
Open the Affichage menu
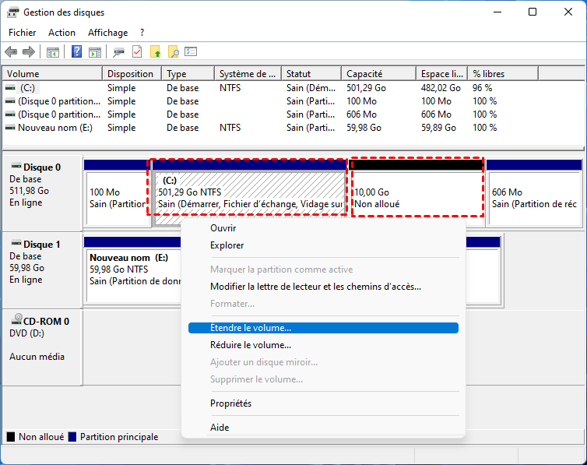pos(107,33)
